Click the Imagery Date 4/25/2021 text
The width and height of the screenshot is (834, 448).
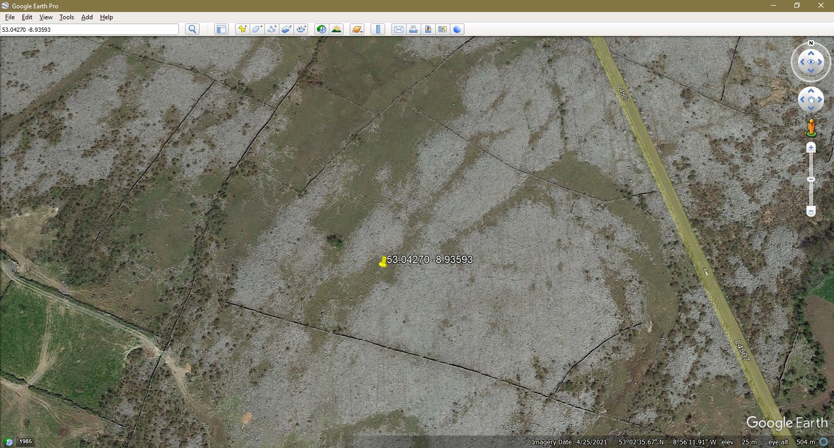pos(569,442)
